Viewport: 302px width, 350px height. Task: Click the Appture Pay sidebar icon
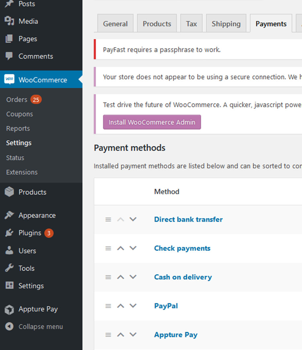tap(9, 309)
